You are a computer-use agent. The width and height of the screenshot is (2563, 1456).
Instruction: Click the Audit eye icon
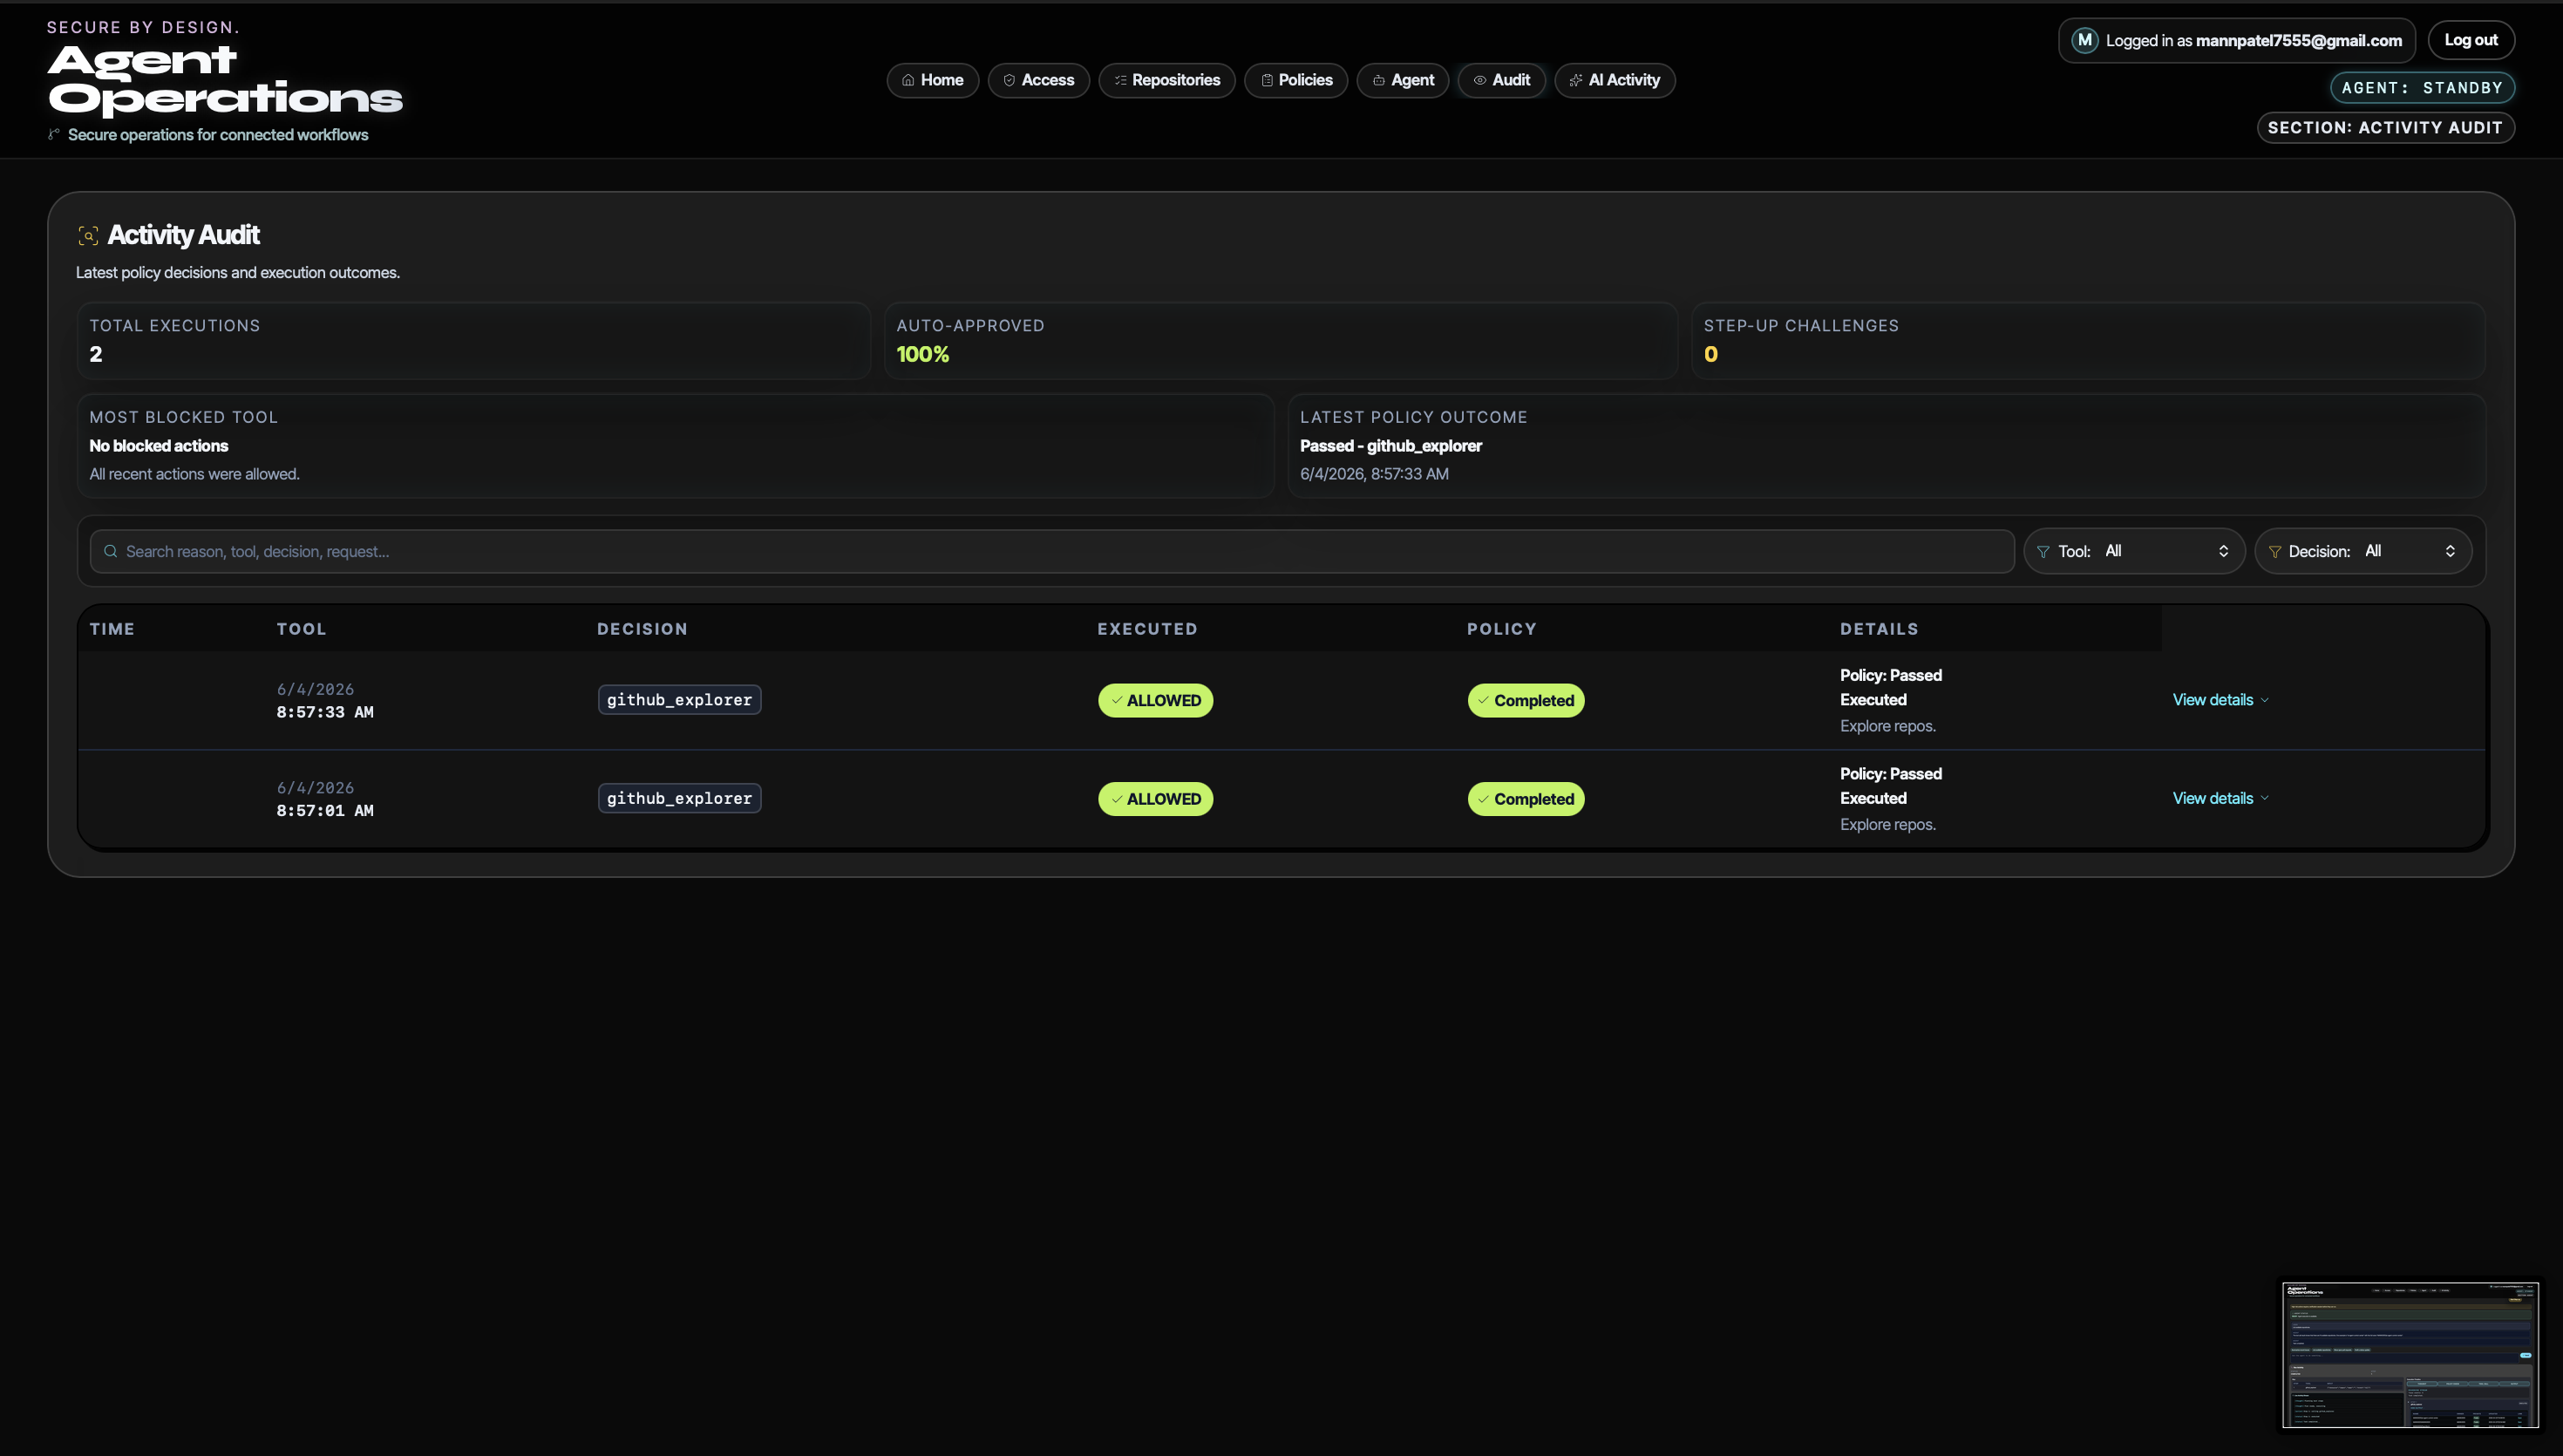(1479, 80)
